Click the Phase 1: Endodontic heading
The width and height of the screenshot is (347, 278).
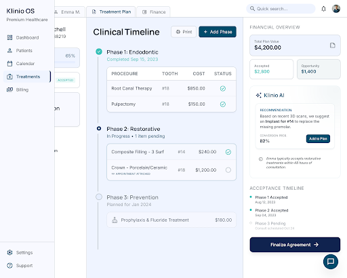tap(132, 52)
